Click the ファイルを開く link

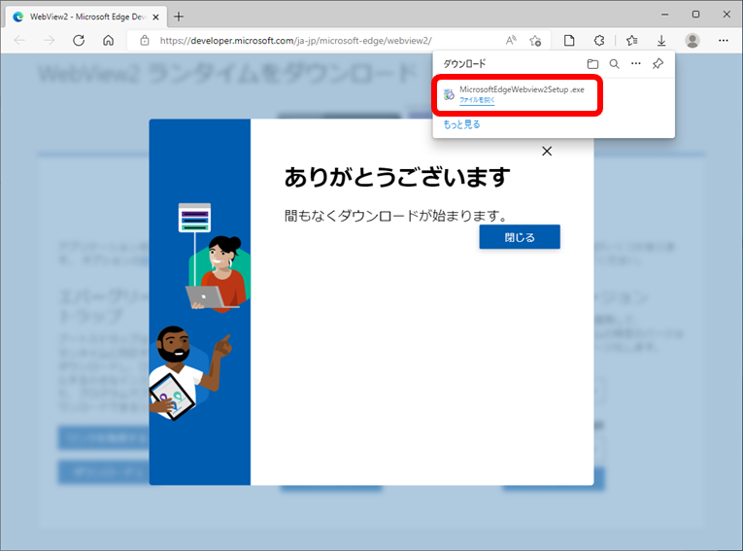pyautogui.click(x=477, y=100)
